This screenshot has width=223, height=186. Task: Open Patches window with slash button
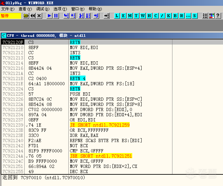(162, 16)
